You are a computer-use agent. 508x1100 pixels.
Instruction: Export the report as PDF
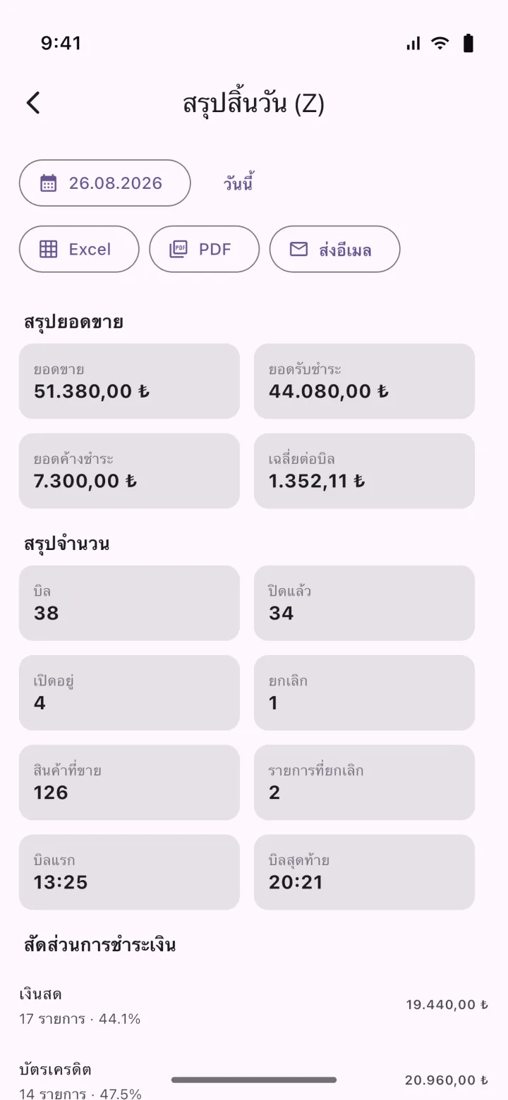(x=204, y=249)
